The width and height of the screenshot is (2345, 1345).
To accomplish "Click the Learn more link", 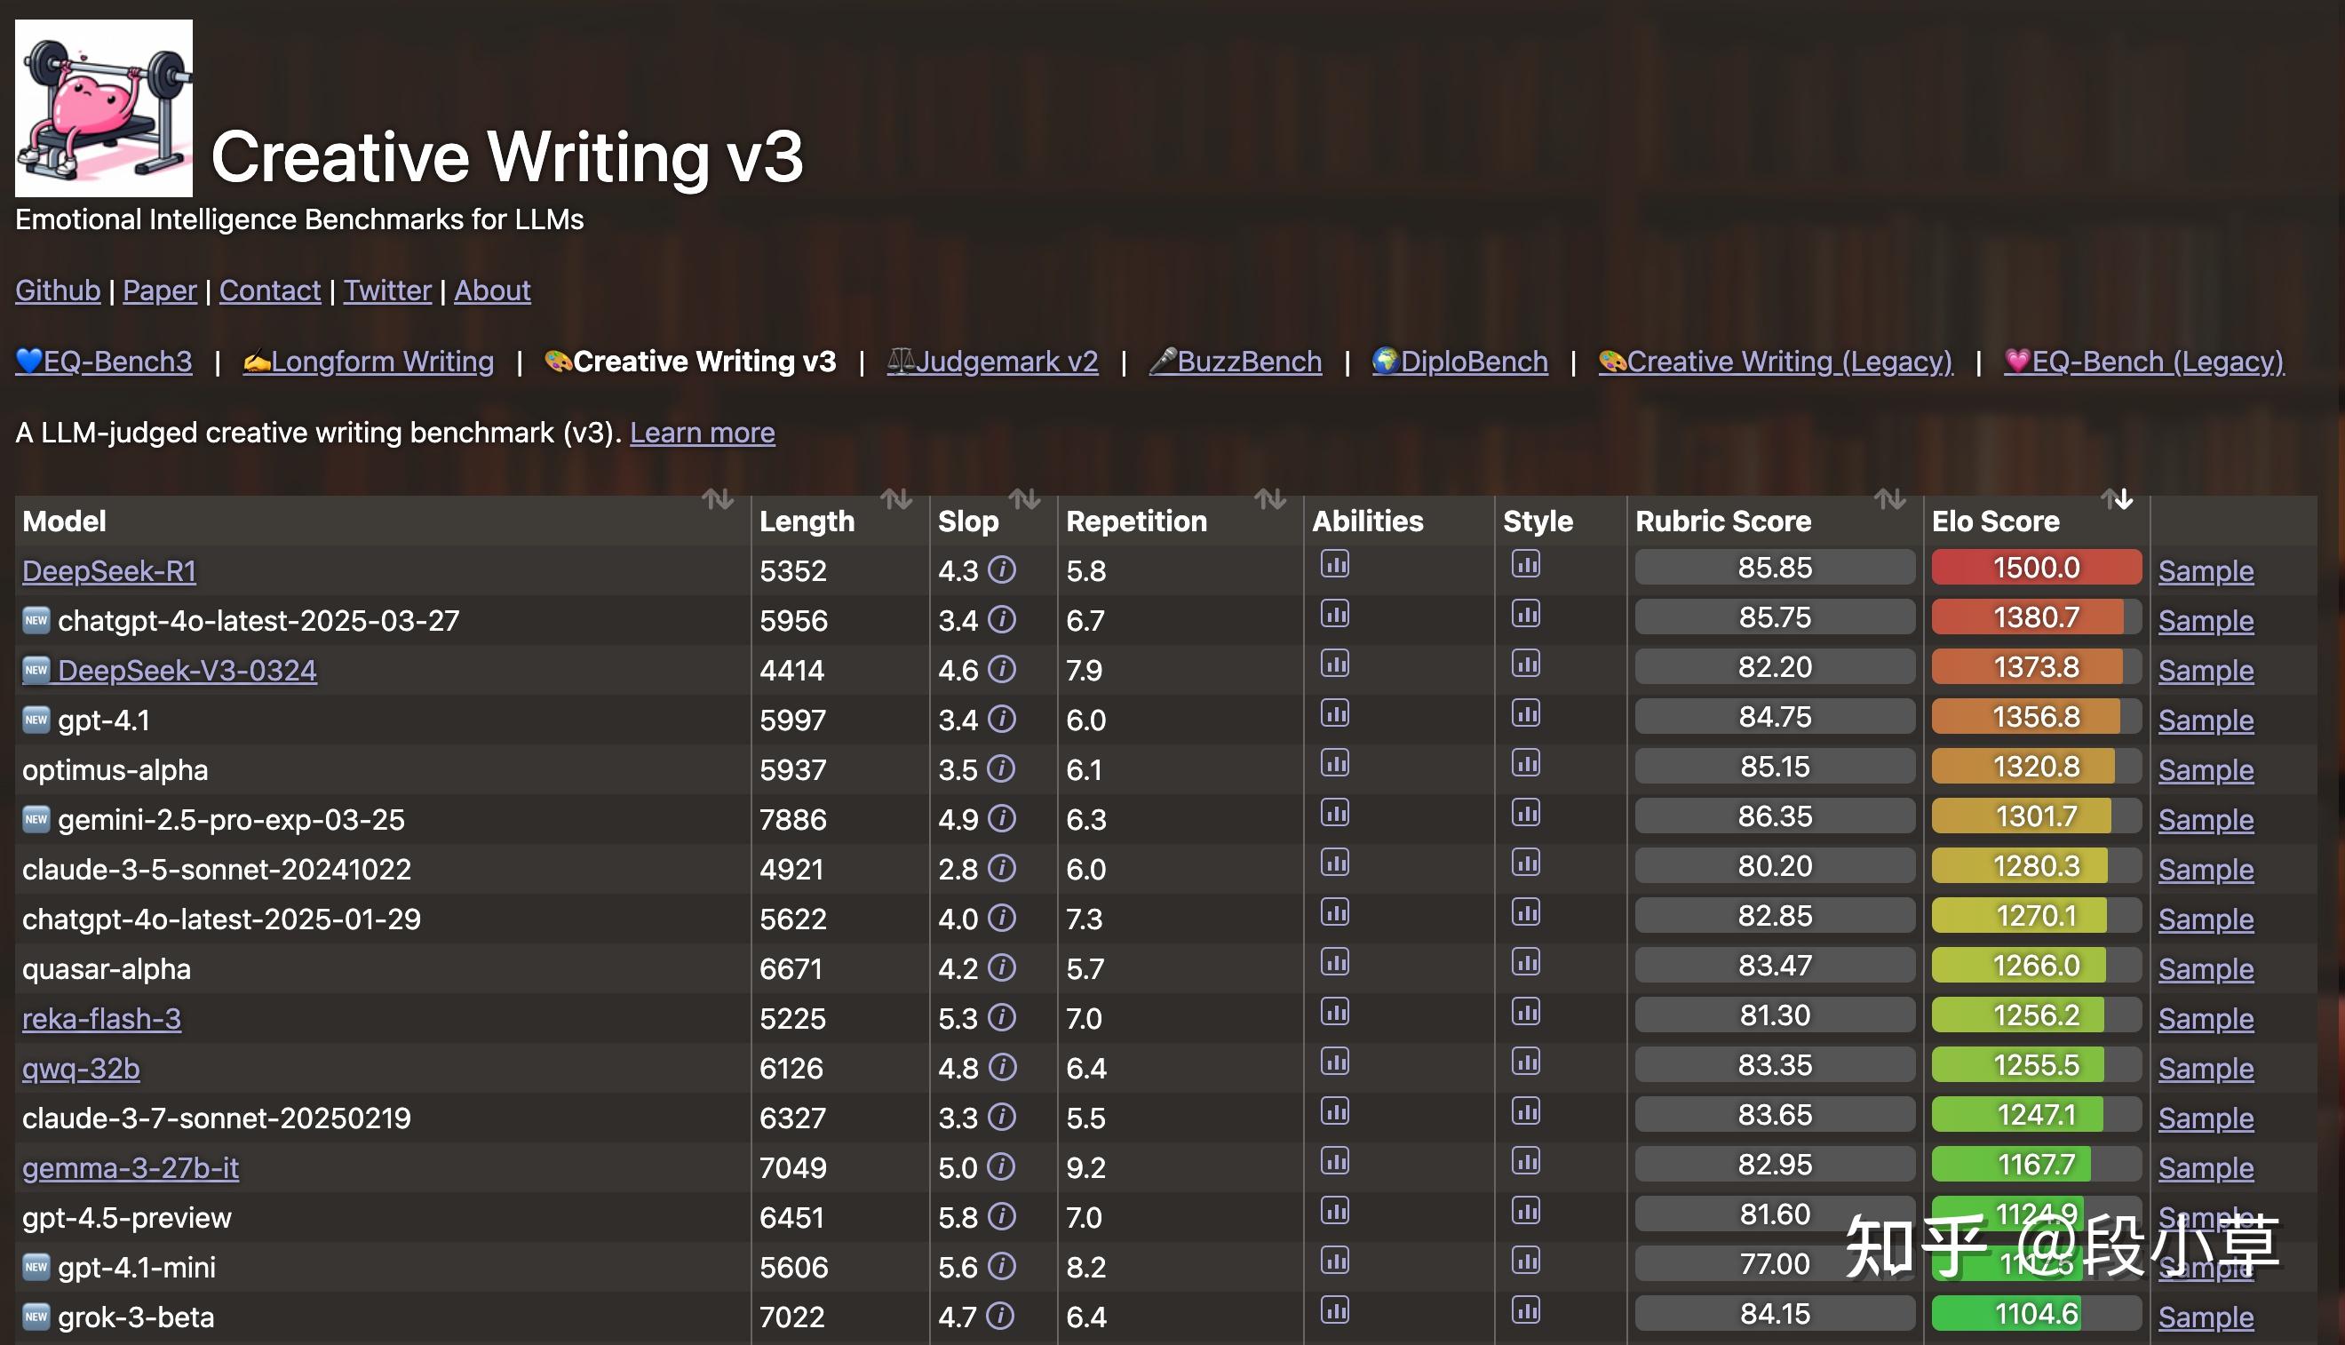I will [702, 433].
